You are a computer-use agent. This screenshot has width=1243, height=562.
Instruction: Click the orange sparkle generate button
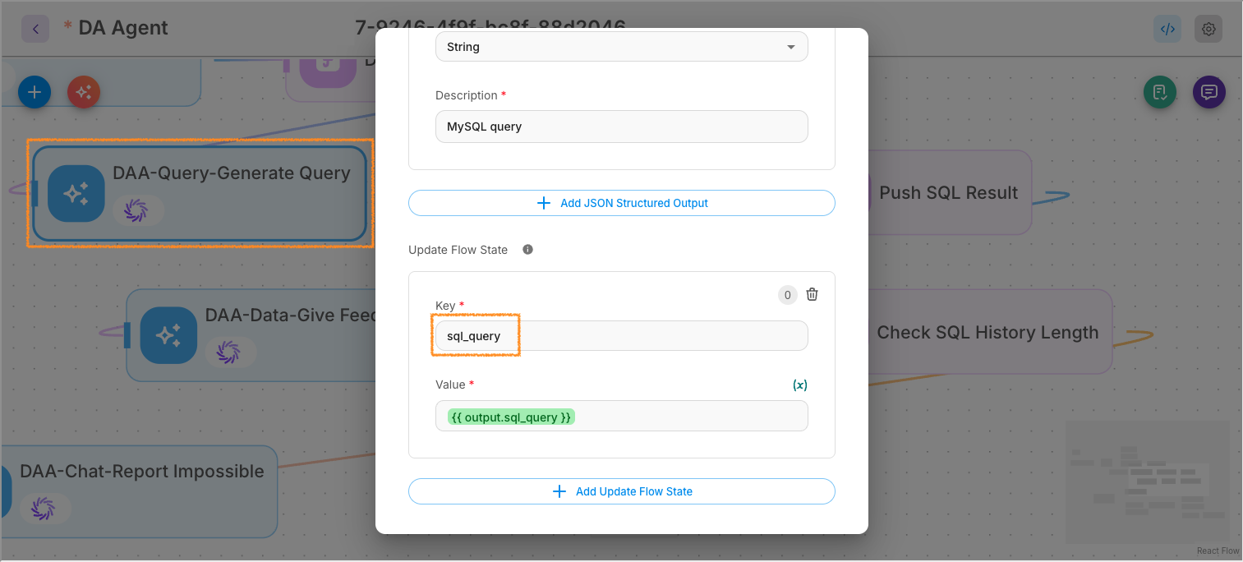[x=84, y=92]
